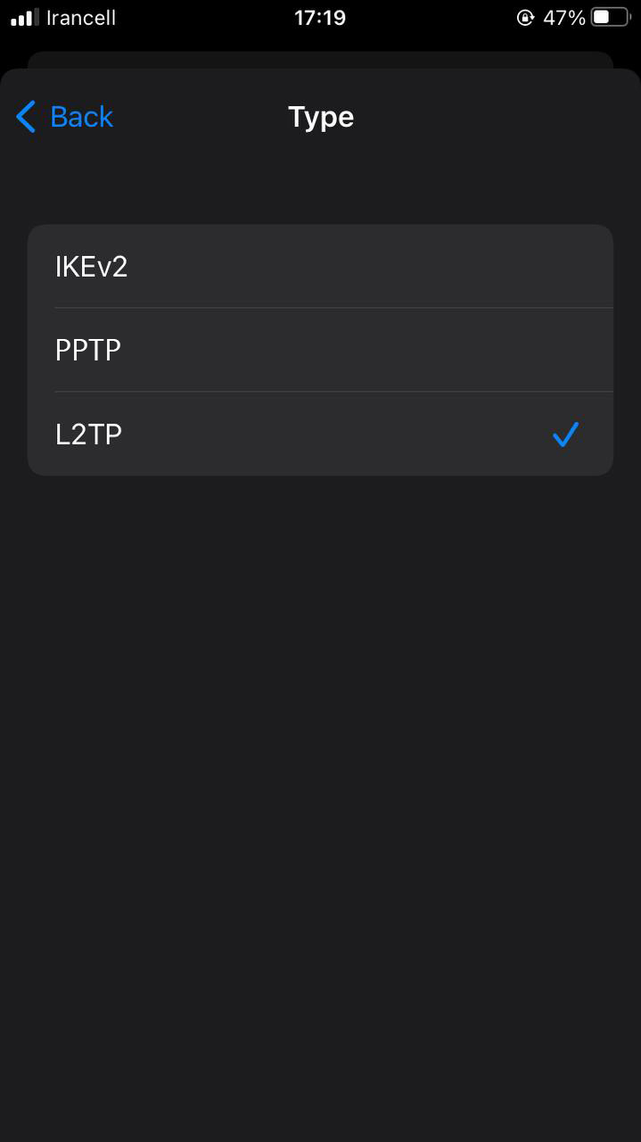
Task: Tap the orientation lock status icon
Action: [525, 18]
